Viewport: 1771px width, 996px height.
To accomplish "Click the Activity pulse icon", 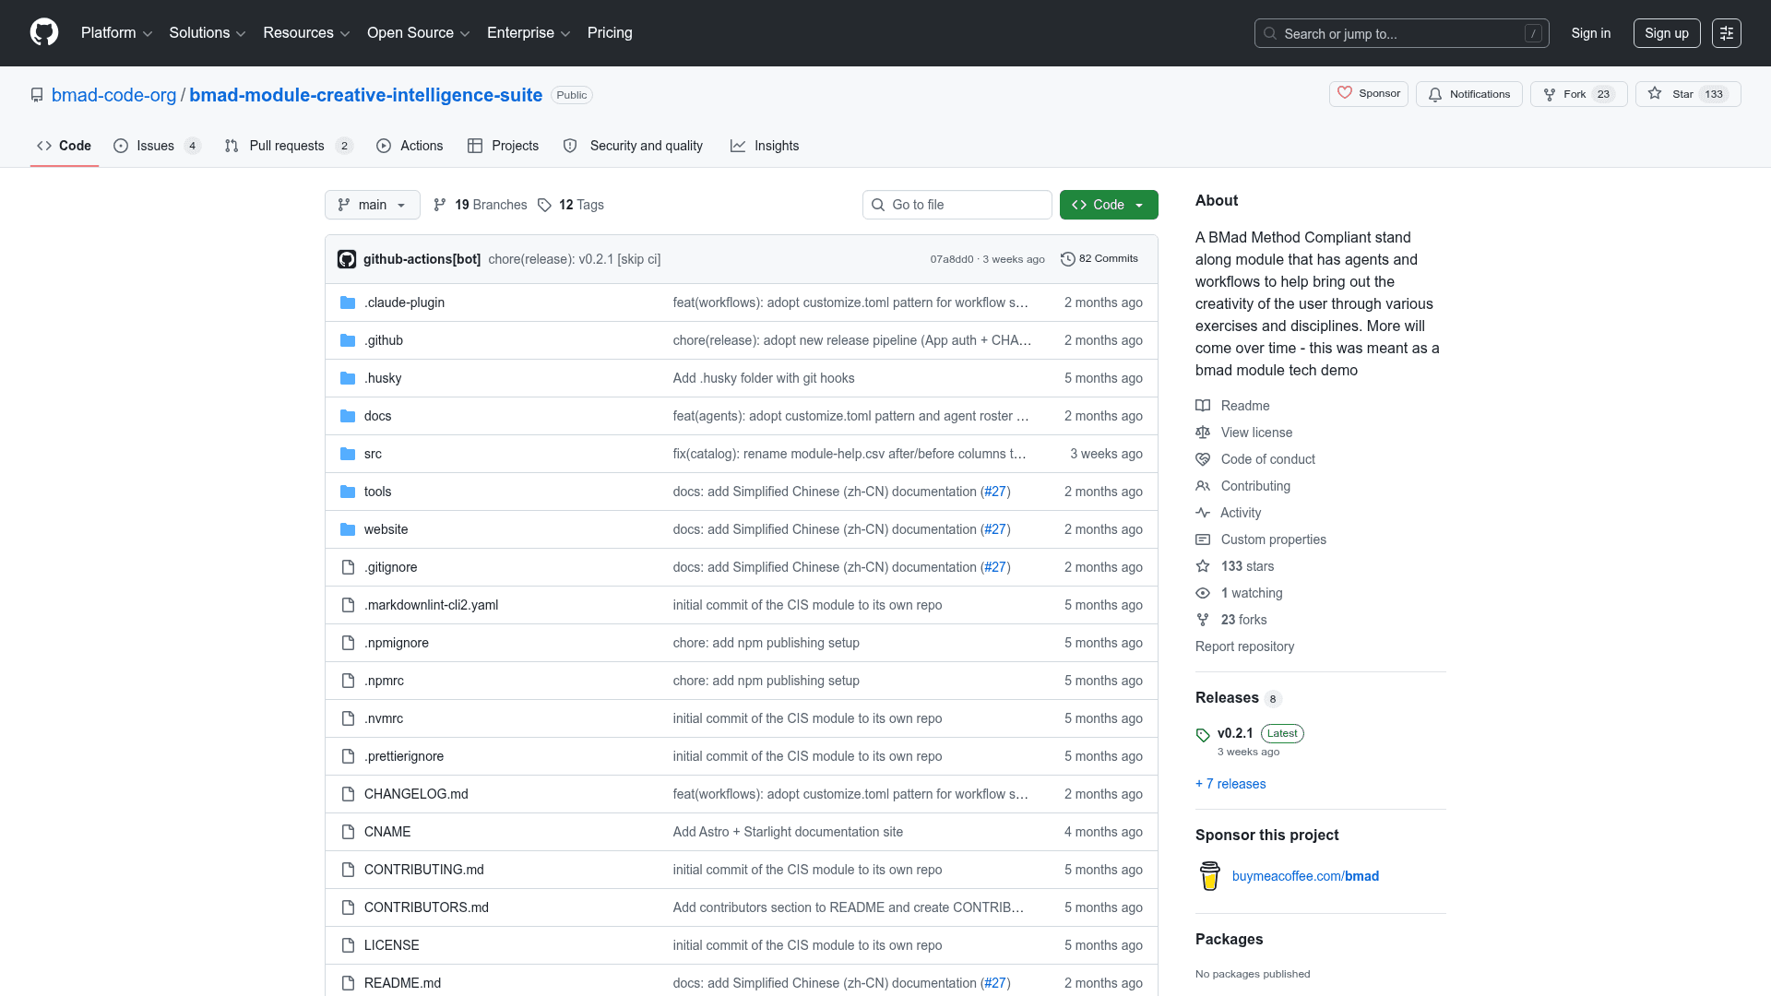I will point(1203,513).
